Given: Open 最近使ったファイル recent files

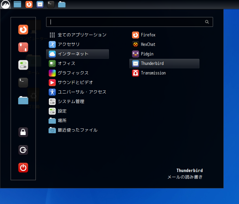Looking at the screenshot, I should (x=78, y=130).
